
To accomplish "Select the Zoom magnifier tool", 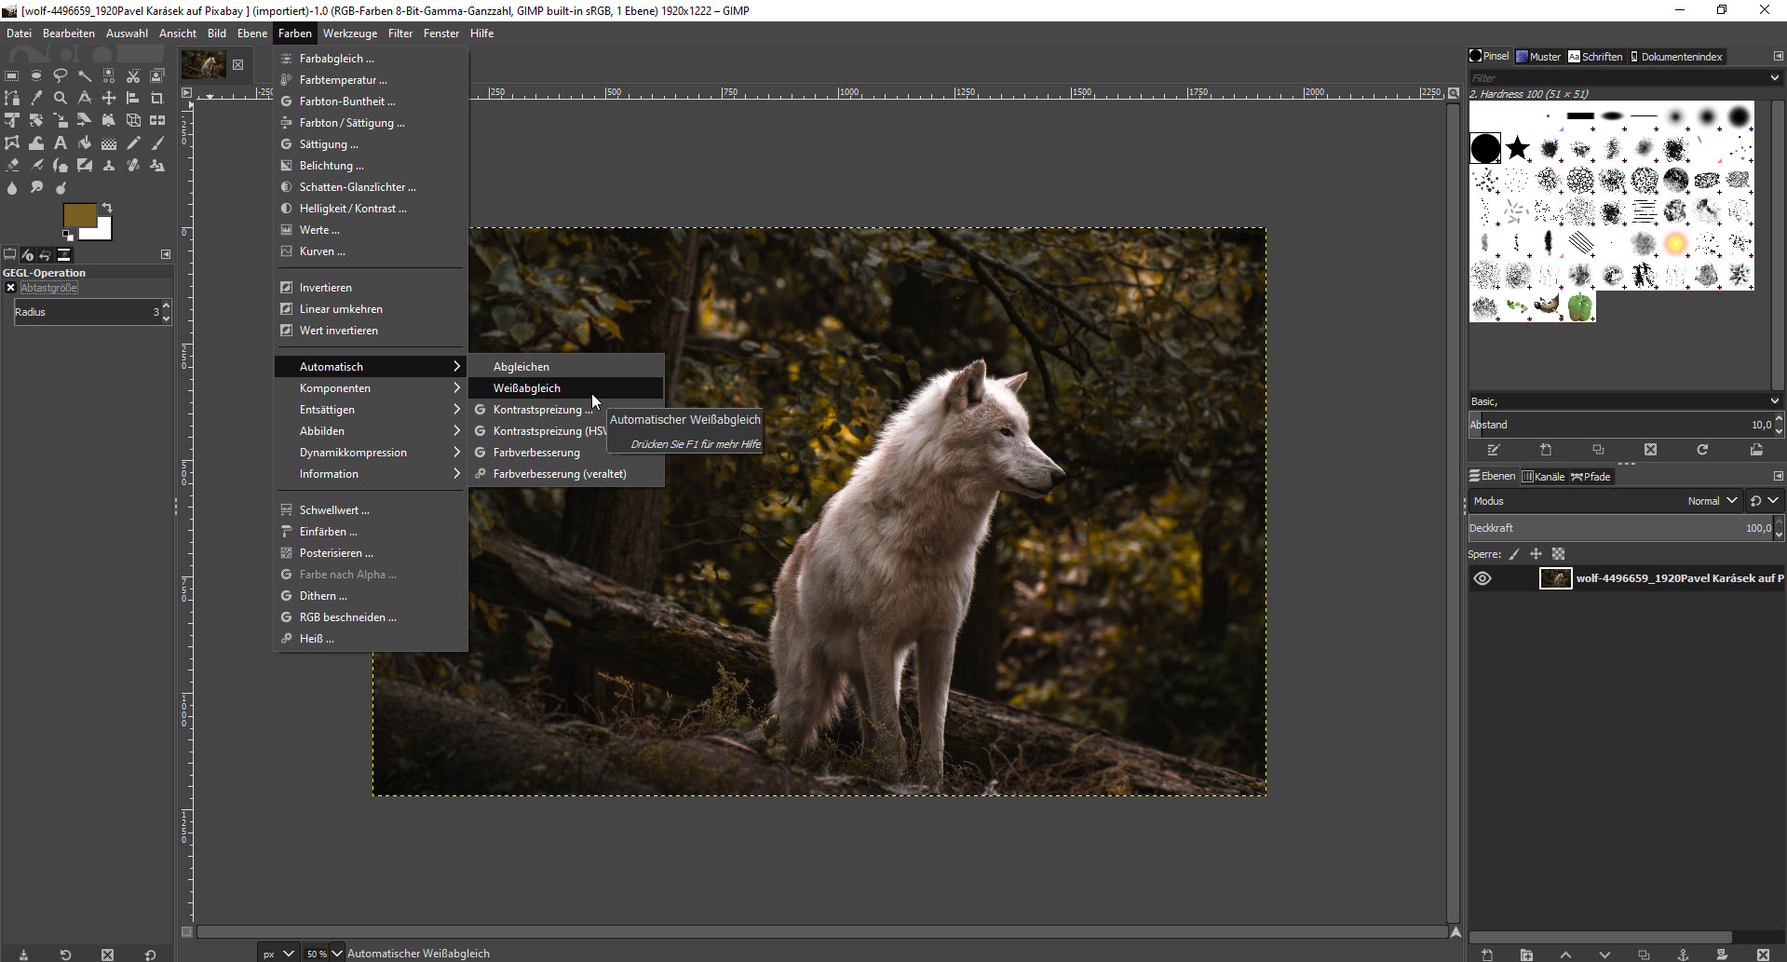I will [61, 98].
